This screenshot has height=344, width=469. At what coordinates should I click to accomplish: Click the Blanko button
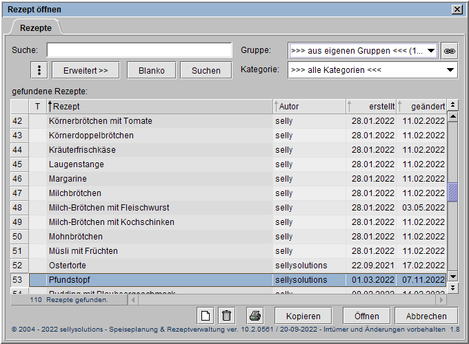click(151, 70)
